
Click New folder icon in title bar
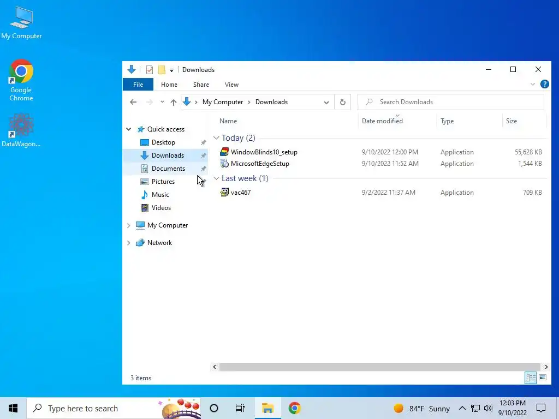point(162,69)
